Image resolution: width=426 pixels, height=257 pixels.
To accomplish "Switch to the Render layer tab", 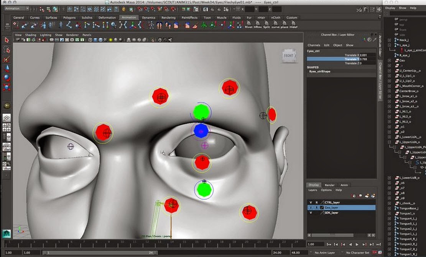I will click(x=329, y=185).
